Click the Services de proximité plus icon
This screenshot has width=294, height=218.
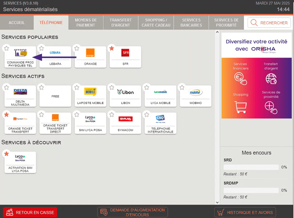(x=271, y=107)
